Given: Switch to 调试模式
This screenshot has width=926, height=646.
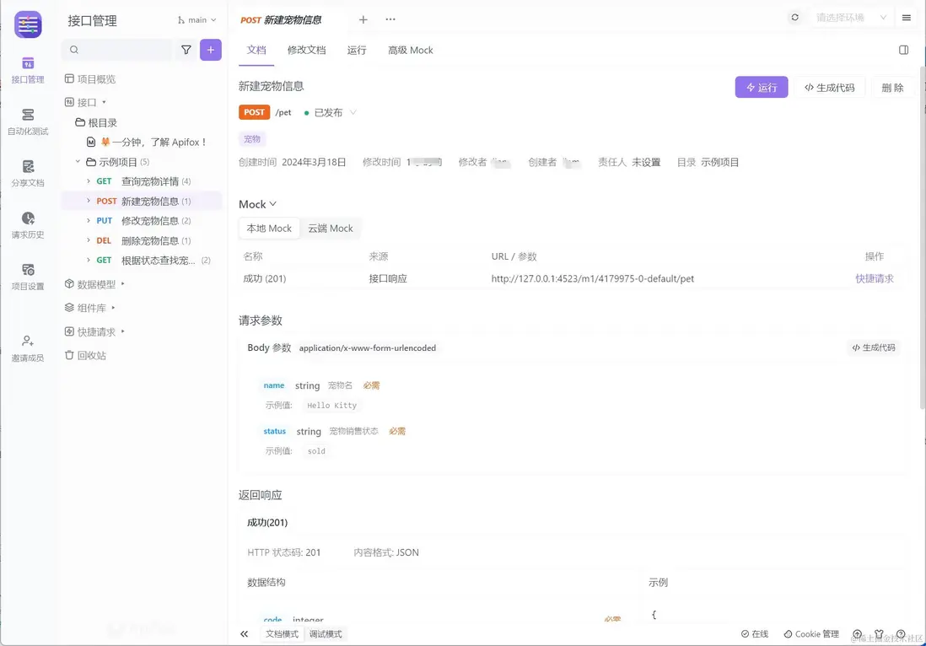Looking at the screenshot, I should pyautogui.click(x=326, y=634).
